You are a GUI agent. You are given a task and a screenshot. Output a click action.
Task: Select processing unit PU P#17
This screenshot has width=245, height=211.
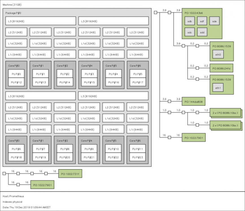[x=138, y=82]
